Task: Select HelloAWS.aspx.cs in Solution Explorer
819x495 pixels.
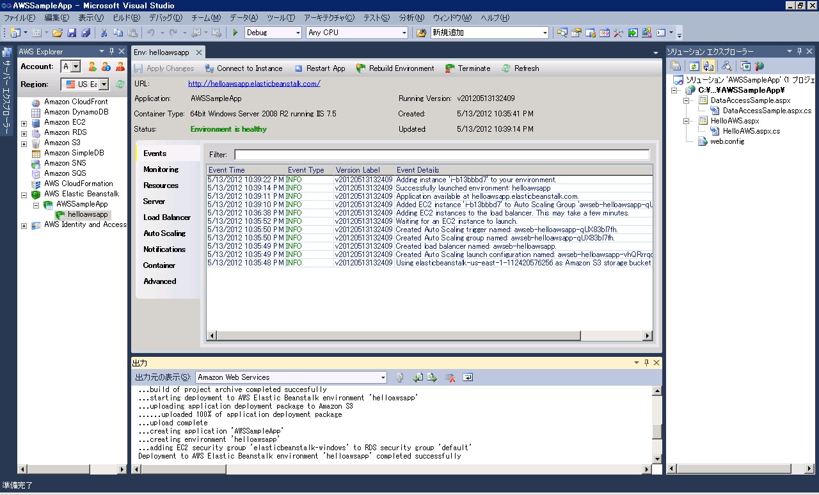Action: coord(751,131)
